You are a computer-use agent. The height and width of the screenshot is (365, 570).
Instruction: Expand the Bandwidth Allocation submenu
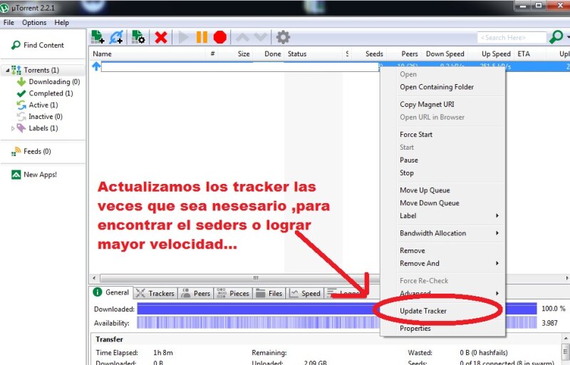[449, 233]
